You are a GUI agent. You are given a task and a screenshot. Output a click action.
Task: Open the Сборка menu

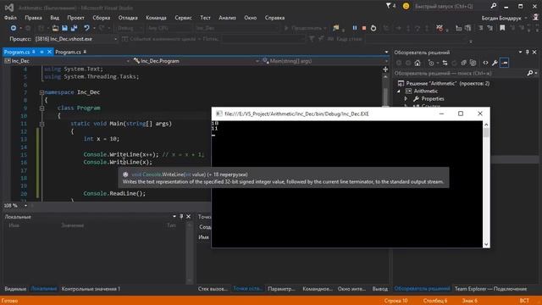tap(102, 18)
